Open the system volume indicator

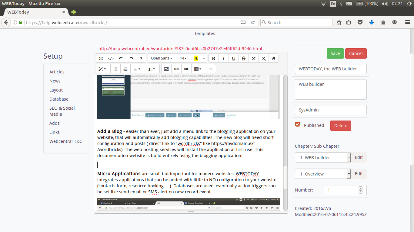tap(385, 4)
